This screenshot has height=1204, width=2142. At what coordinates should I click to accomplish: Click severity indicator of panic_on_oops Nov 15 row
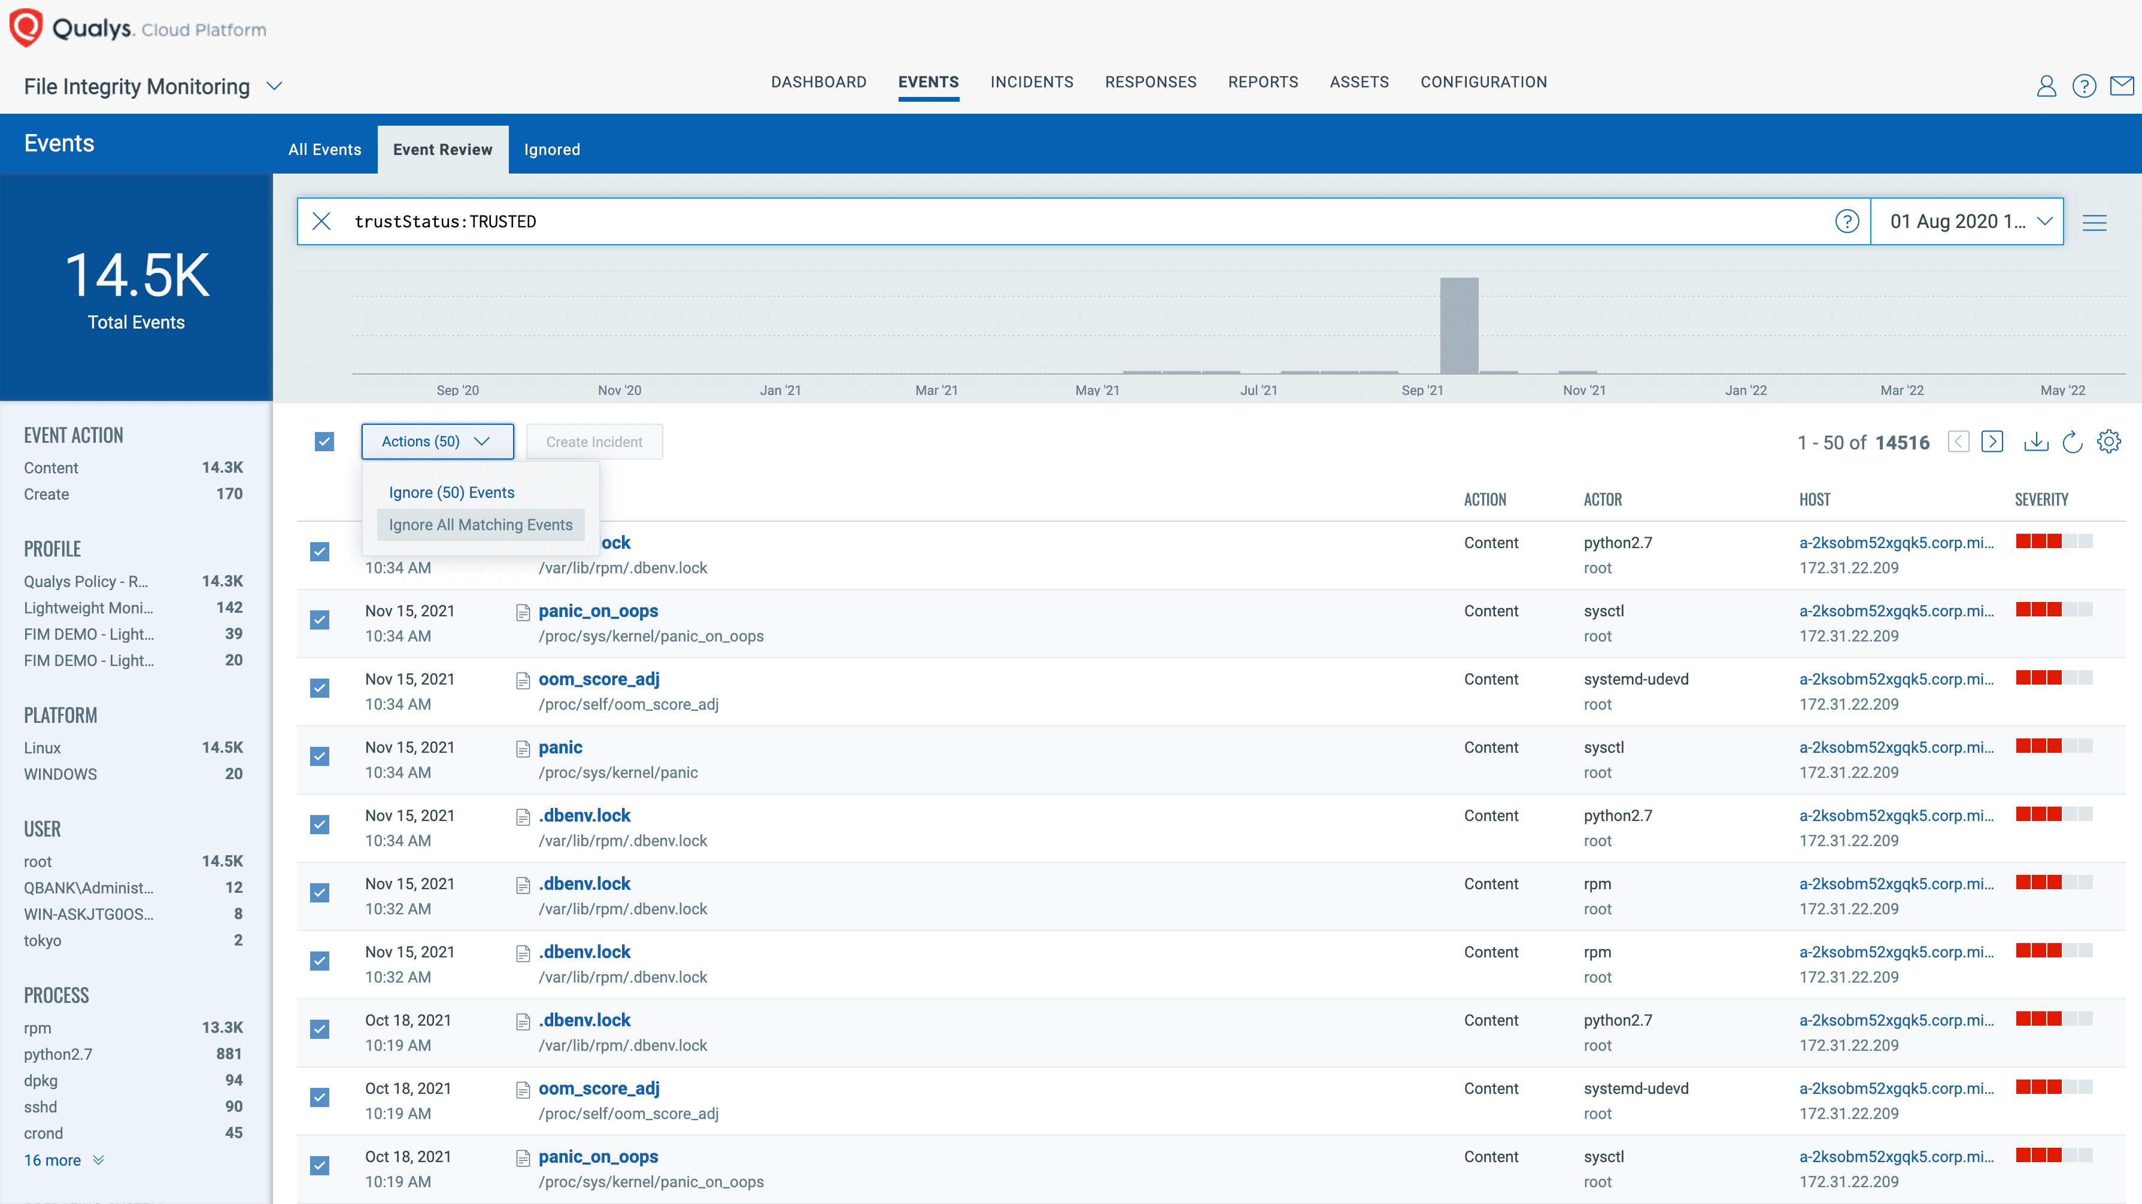[x=2054, y=610]
